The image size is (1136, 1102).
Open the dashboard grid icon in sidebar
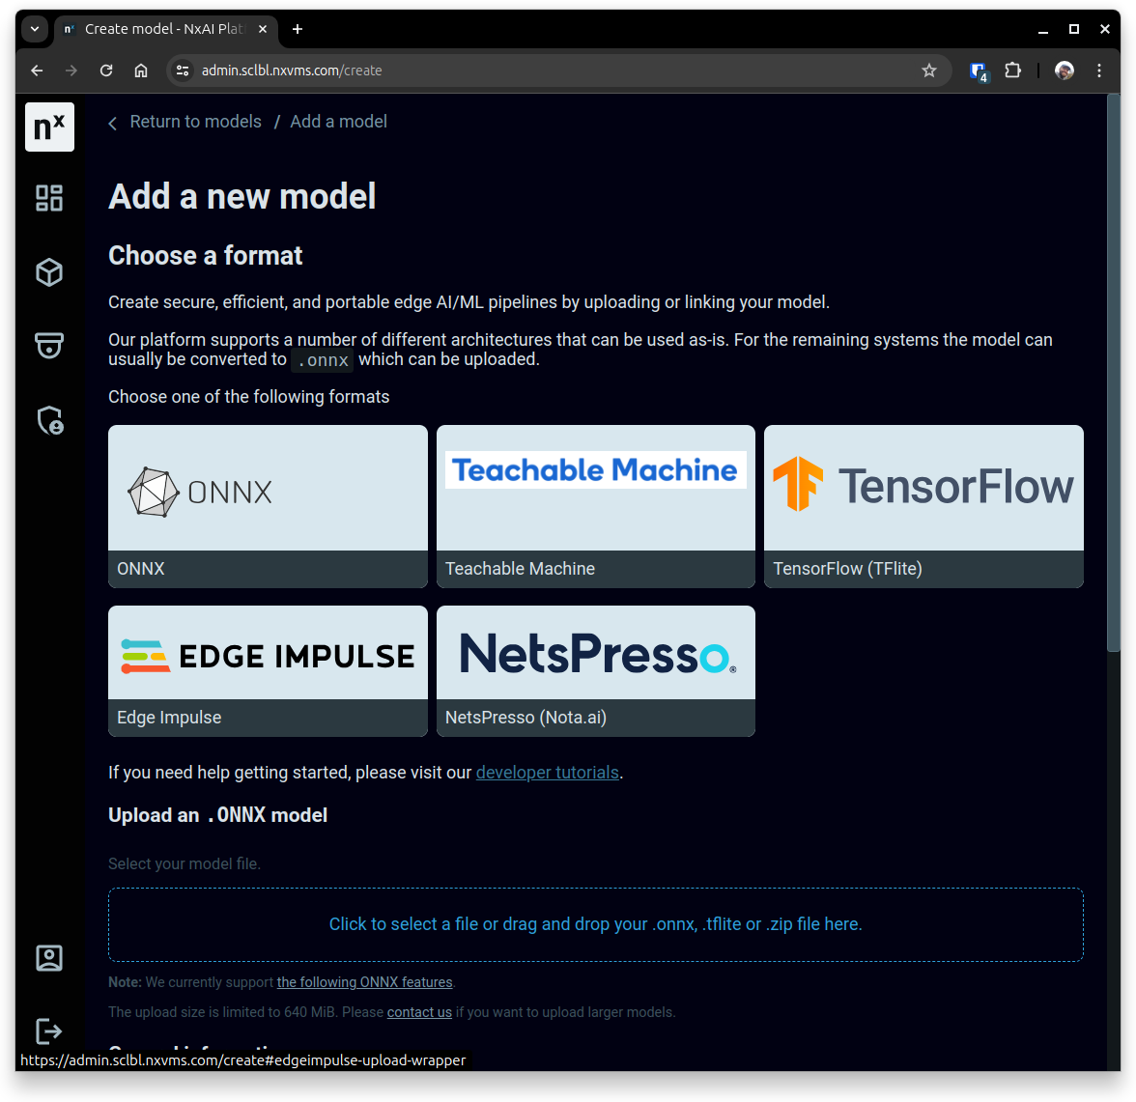[49, 198]
